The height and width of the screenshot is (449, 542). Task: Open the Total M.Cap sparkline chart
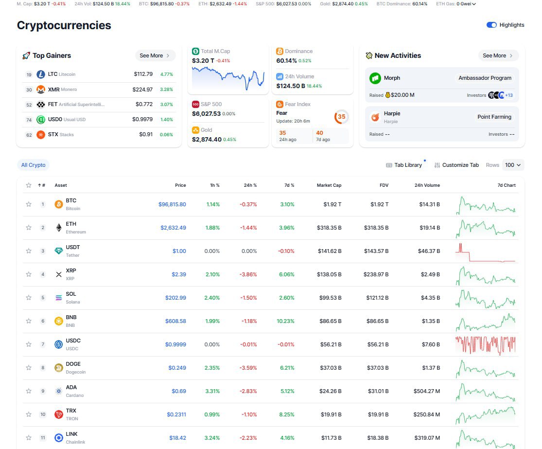coord(228,78)
